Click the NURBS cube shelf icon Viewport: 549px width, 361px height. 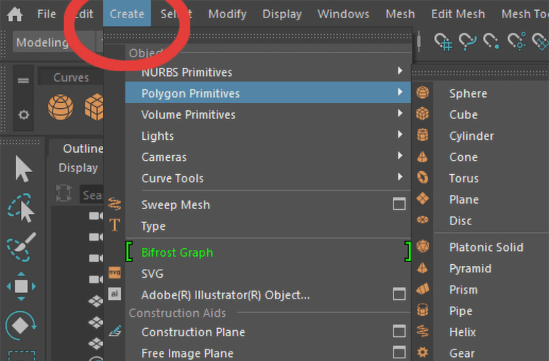tap(94, 107)
